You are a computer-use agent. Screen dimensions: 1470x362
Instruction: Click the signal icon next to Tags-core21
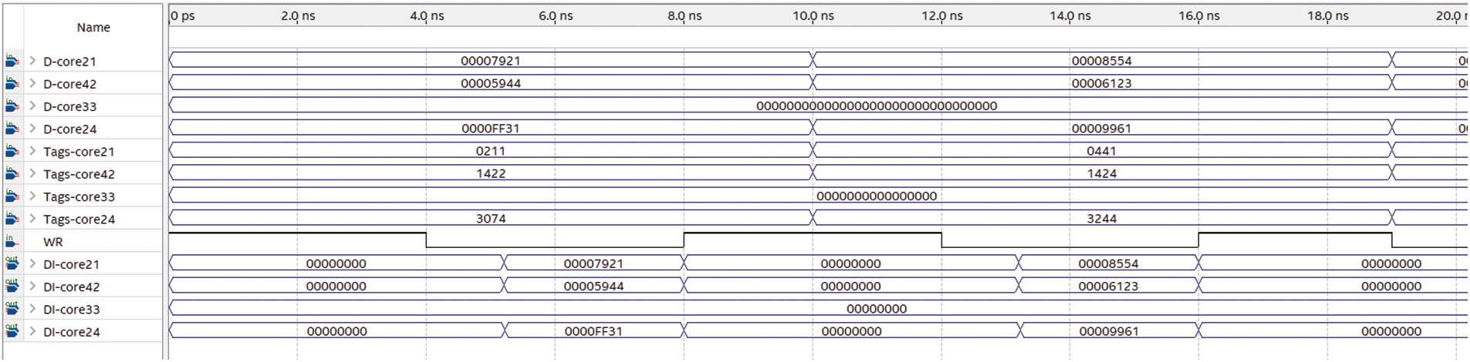12,151
